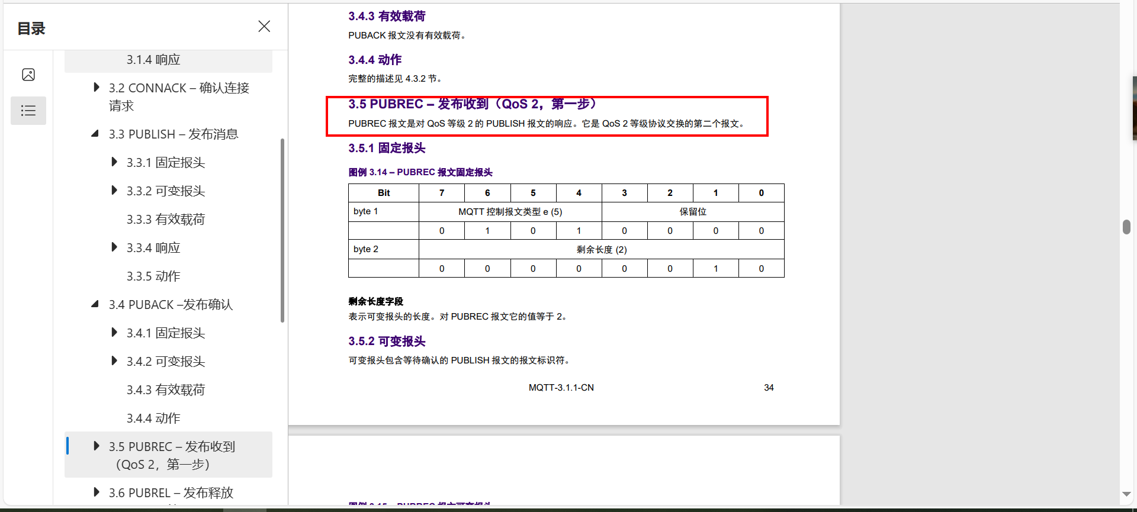Click the 剩余长度 (2) table cell
The image size is (1137, 512).
point(602,250)
